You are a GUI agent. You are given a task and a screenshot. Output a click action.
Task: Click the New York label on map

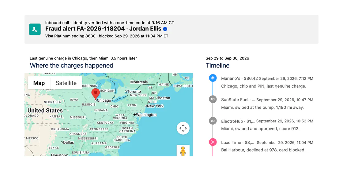tap(155, 106)
